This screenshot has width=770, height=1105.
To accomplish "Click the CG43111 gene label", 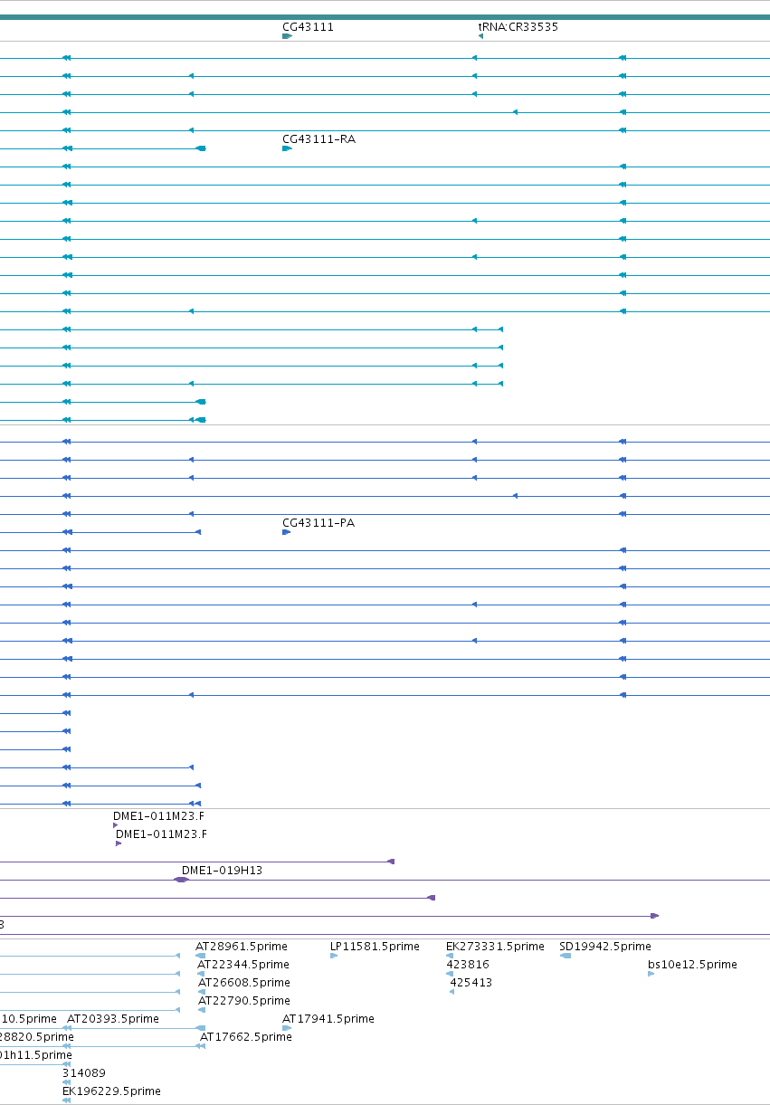I will point(308,27).
